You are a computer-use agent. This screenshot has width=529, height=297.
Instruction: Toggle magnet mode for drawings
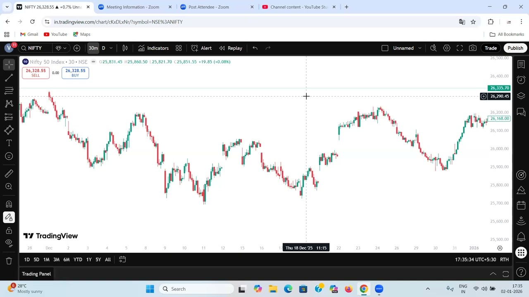[x=9, y=204]
